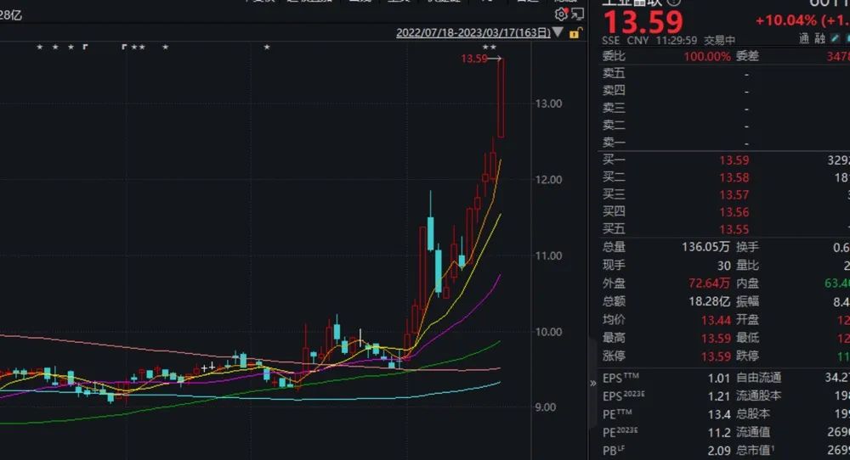Click the 11.00 price axis label
Image resolution: width=850 pixels, height=460 pixels.
pyautogui.click(x=548, y=255)
